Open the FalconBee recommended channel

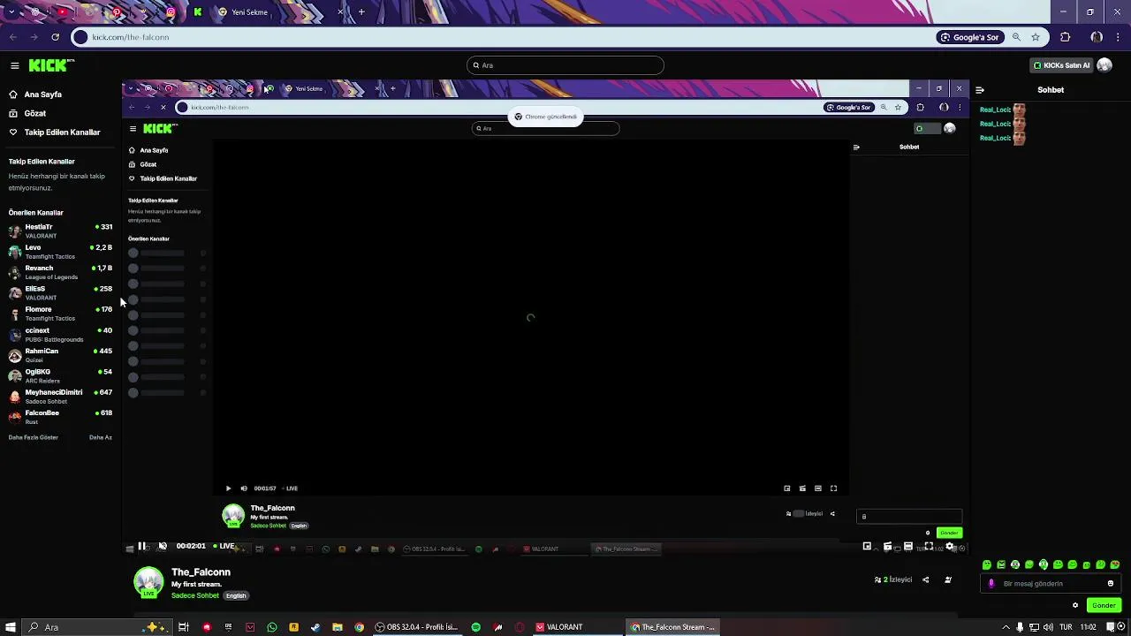tap(60, 417)
